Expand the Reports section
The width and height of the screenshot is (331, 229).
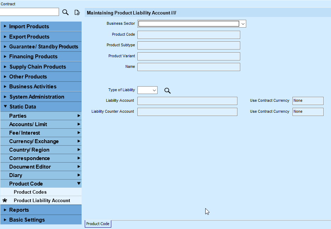tap(41, 210)
